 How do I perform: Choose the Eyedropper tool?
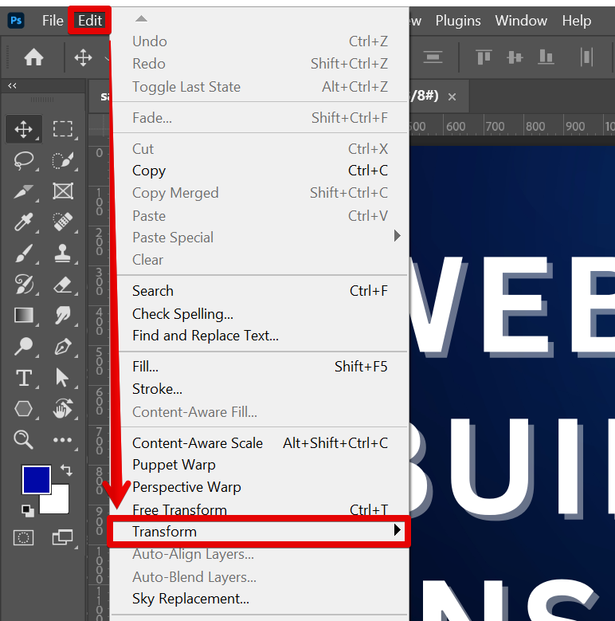click(x=24, y=222)
